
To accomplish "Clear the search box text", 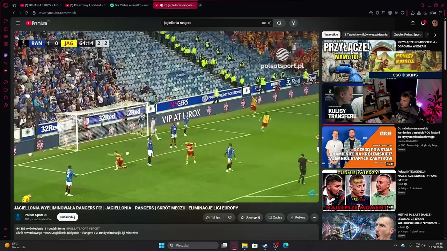I will click(x=269, y=23).
